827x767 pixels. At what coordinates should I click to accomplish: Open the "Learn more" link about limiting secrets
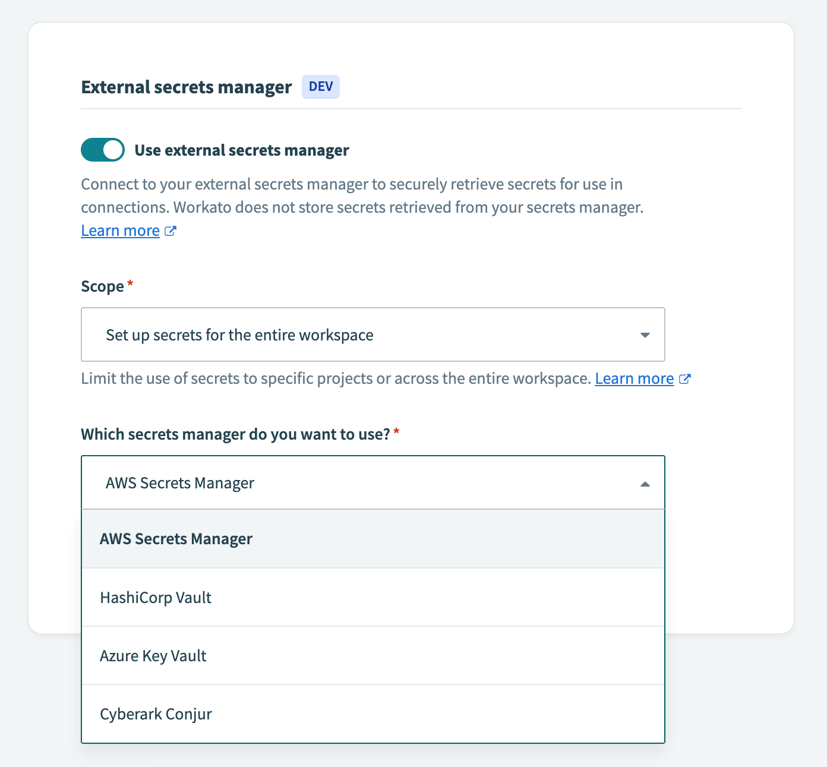(x=634, y=378)
